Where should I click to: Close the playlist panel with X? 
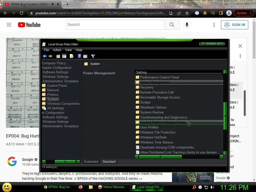(240, 46)
